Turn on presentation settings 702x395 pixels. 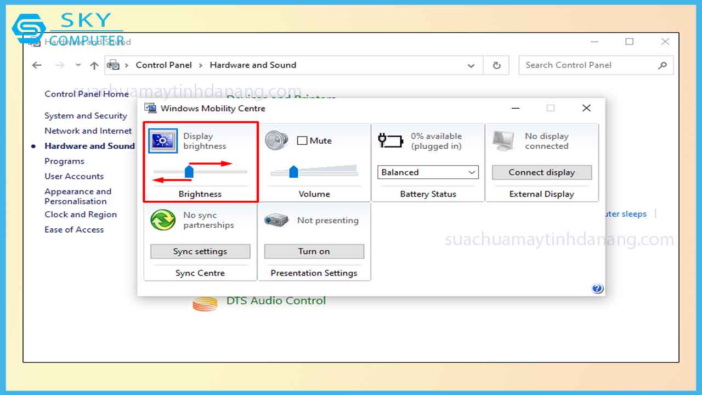[314, 251]
